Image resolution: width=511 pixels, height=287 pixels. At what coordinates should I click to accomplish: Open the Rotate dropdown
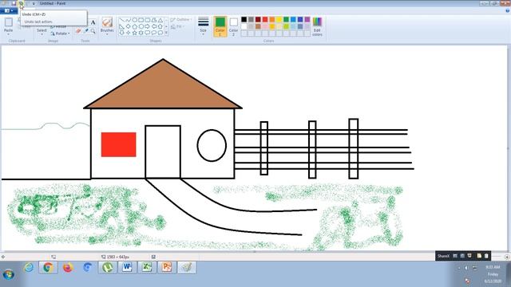click(x=60, y=33)
